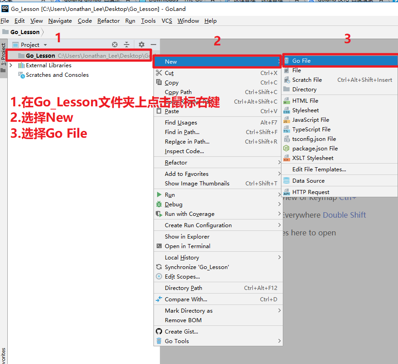
Task: Click the Debug bug icon
Action: (x=159, y=204)
